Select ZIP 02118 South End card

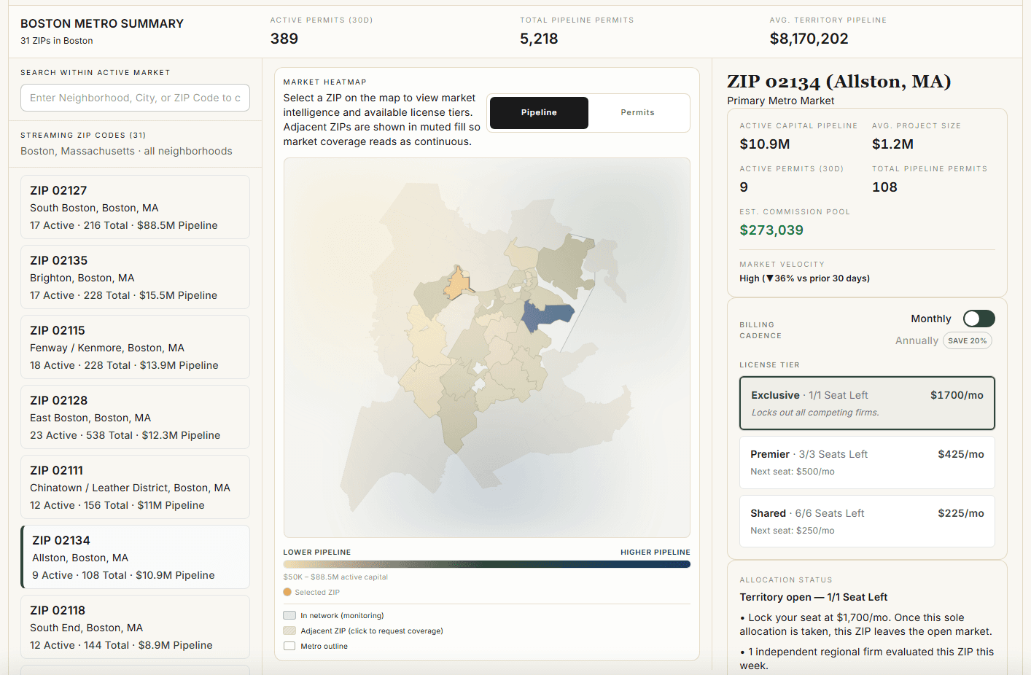(135, 627)
